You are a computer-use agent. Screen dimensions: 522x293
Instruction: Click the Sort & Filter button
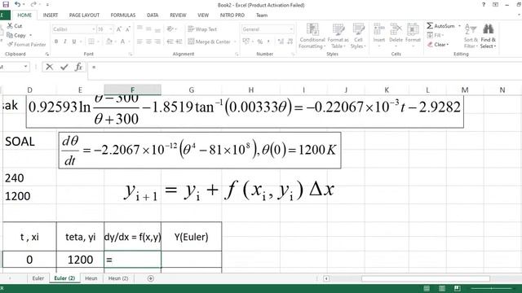coord(471,36)
